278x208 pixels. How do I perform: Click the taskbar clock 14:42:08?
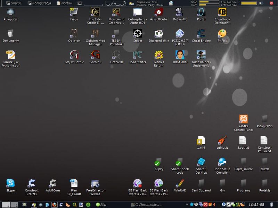click(x=256, y=205)
